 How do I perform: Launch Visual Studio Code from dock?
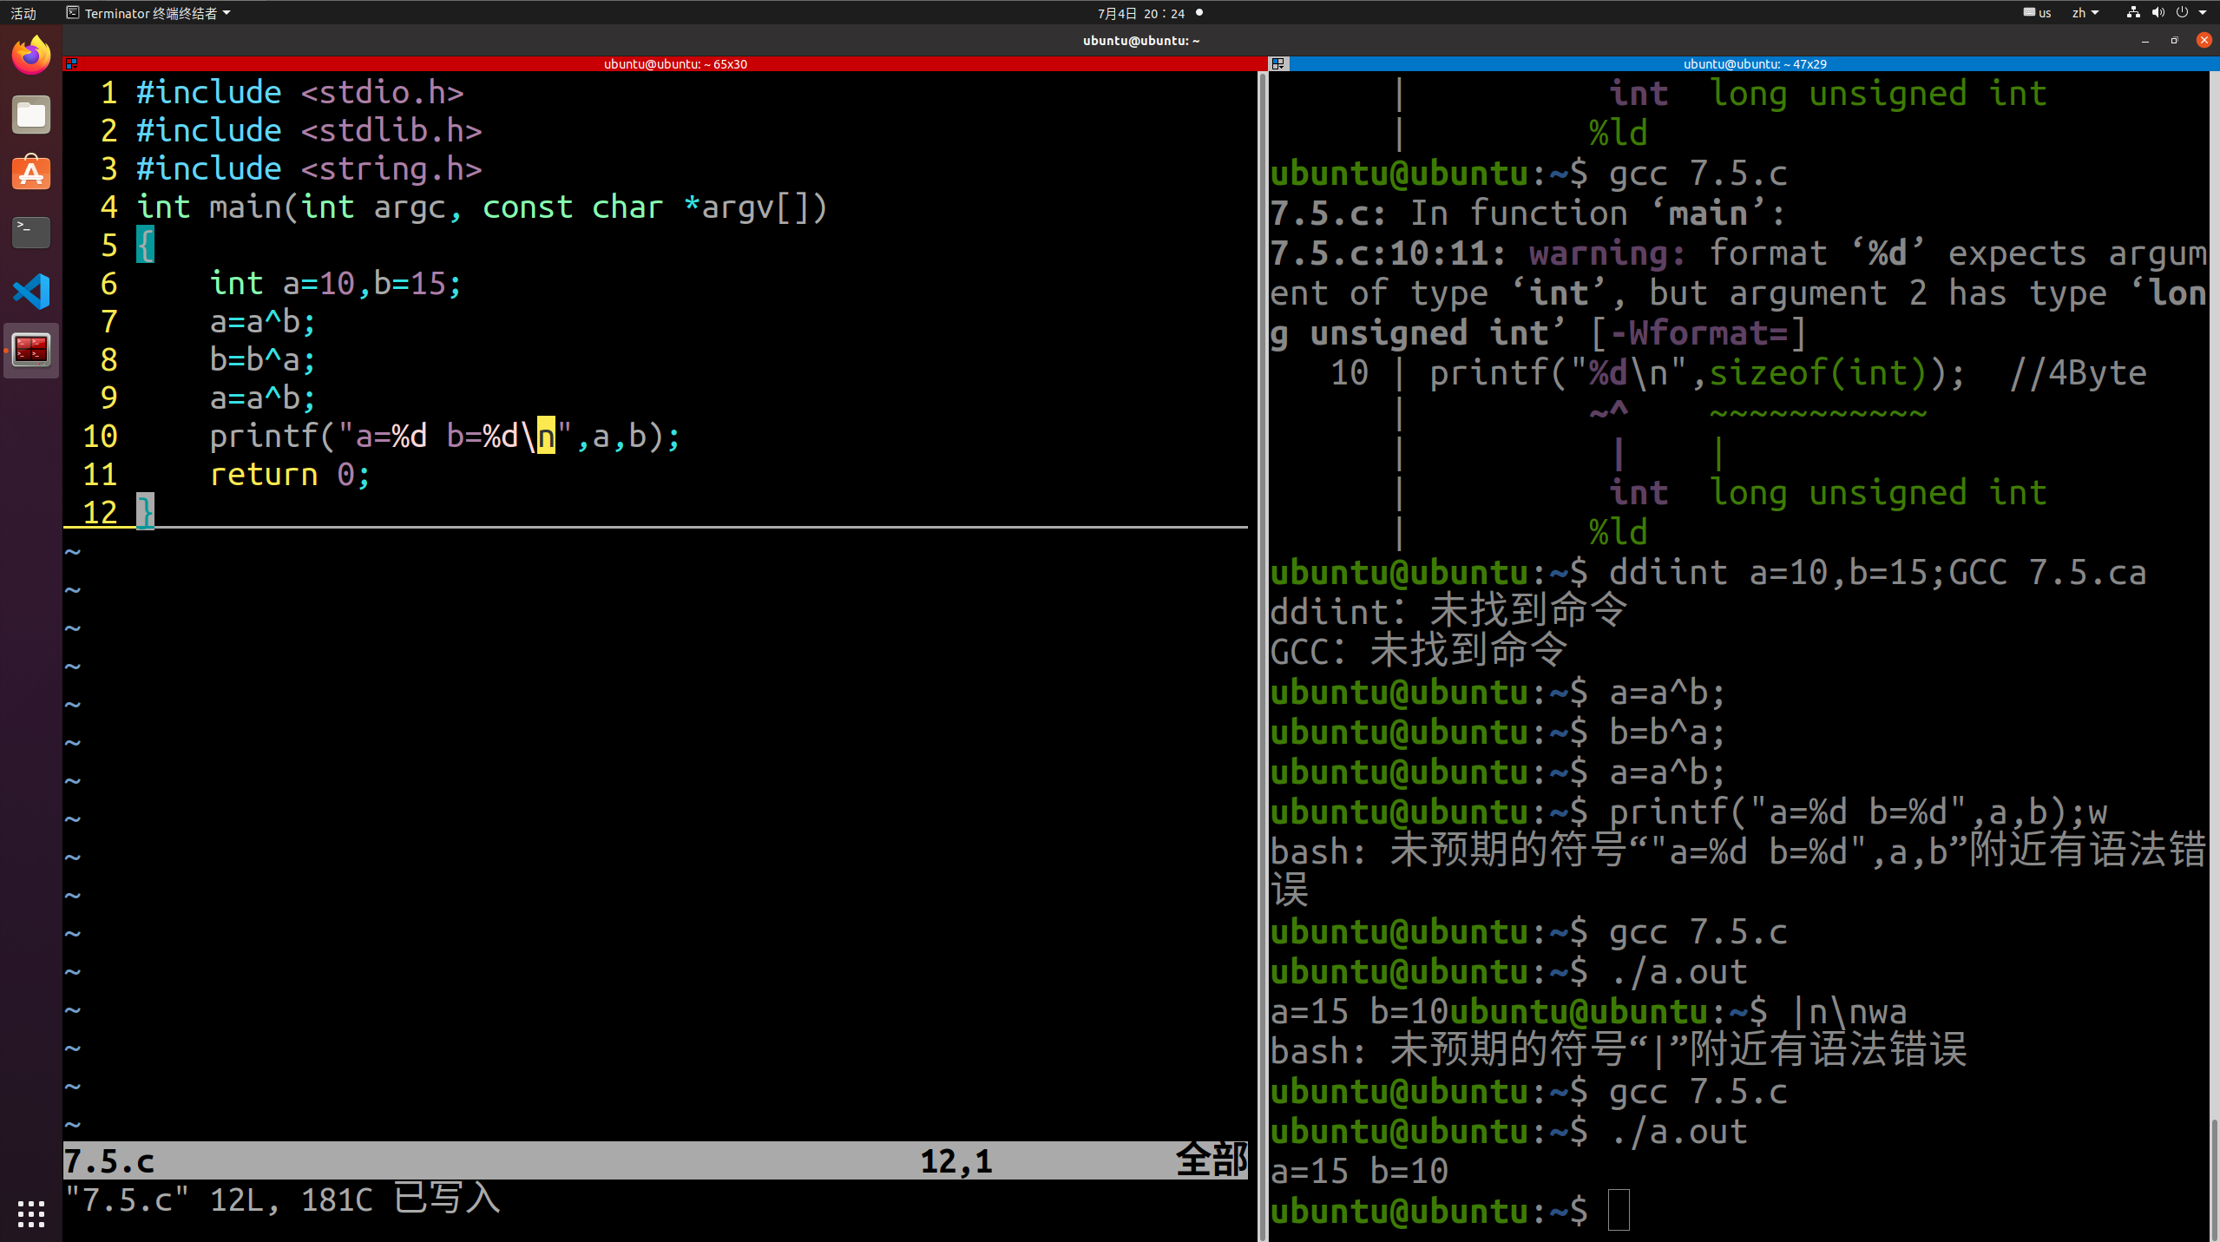[x=31, y=291]
